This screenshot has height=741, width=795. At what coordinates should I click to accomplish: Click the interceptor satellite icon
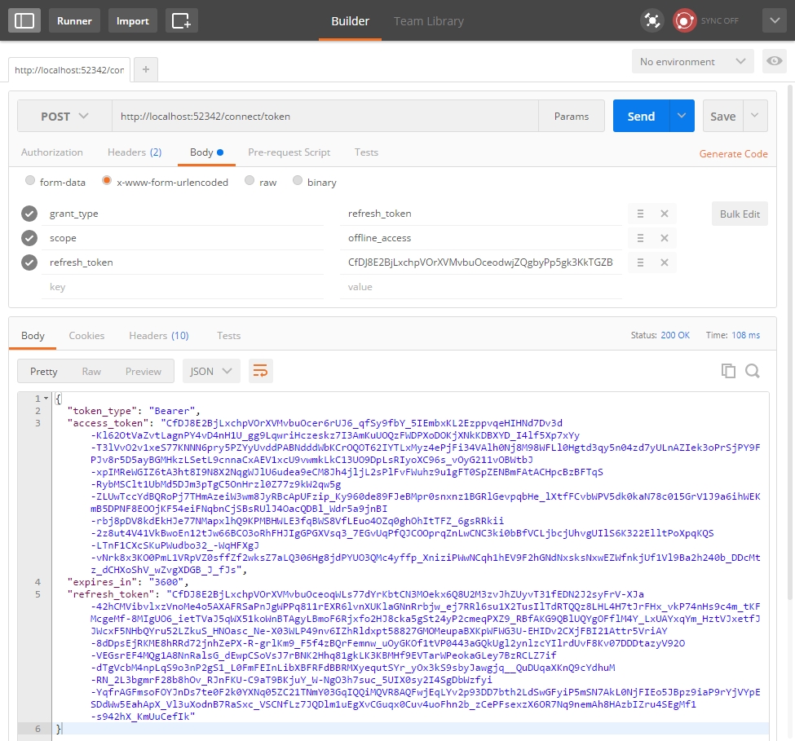pos(651,21)
